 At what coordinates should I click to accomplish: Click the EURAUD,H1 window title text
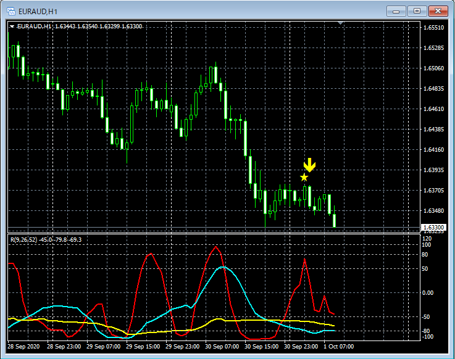click(38, 12)
